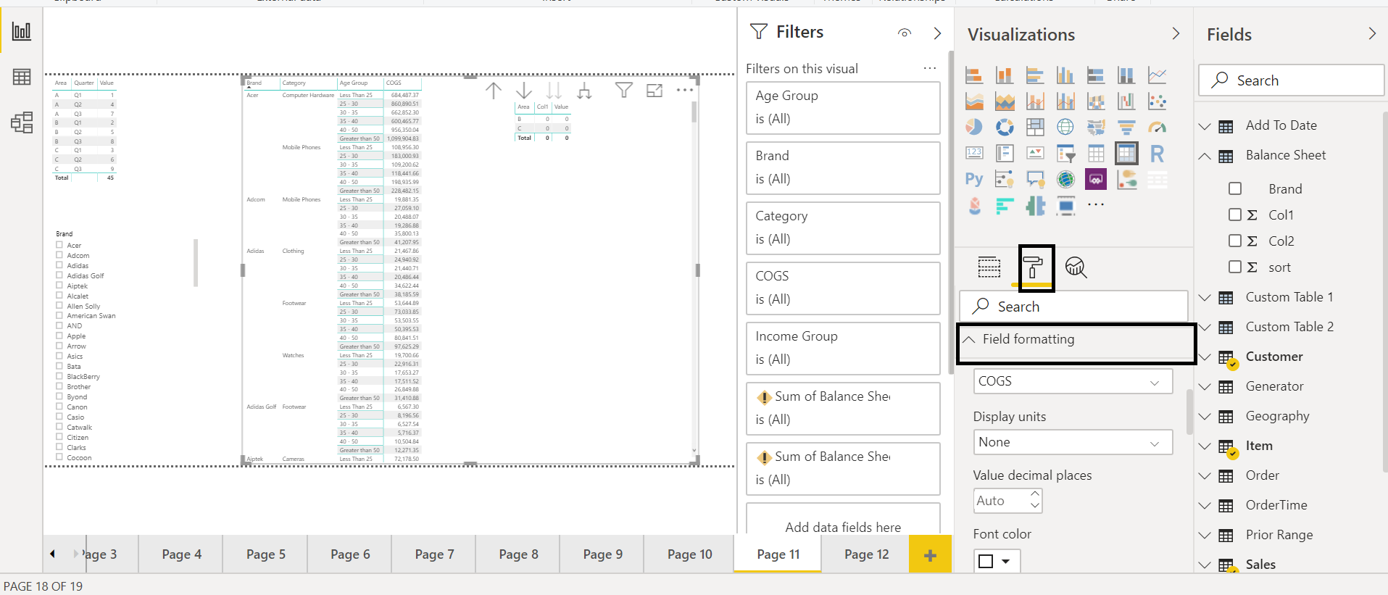The image size is (1388, 595).
Task: Open Model view from the left sidebar
Action: click(x=22, y=122)
